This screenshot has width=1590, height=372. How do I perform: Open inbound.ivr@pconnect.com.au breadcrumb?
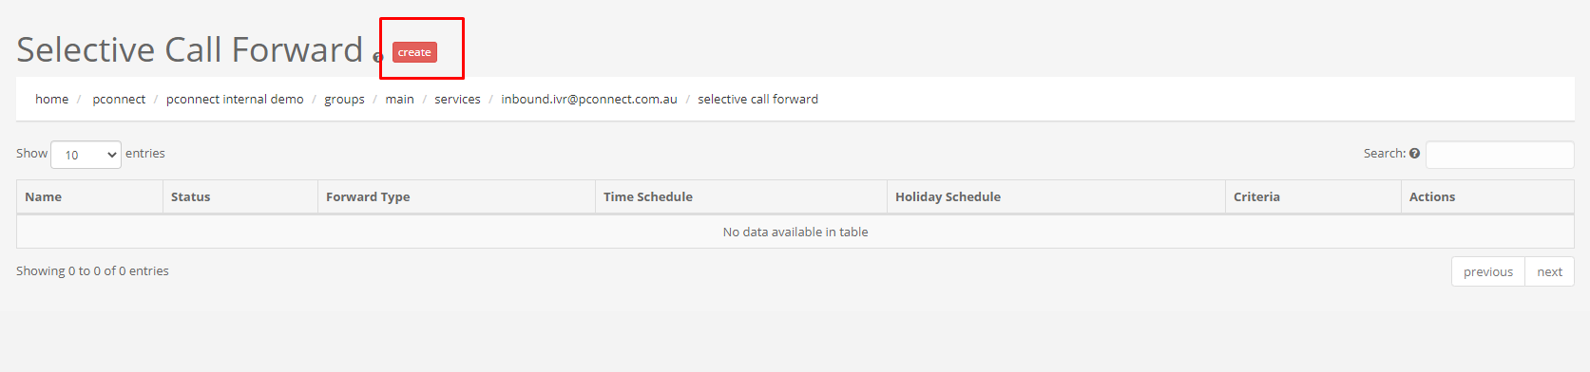pyautogui.click(x=589, y=99)
